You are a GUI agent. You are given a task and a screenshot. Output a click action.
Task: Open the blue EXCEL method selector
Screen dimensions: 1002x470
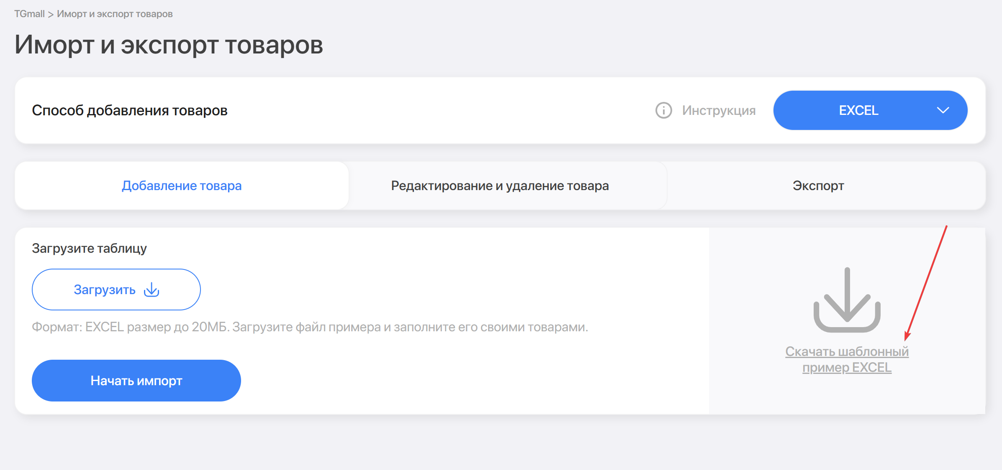(x=858, y=110)
